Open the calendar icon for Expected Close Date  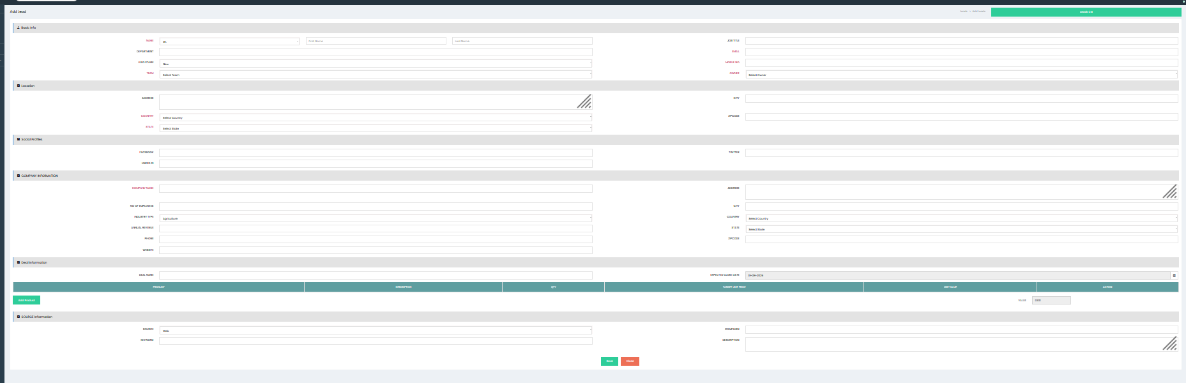point(1174,276)
